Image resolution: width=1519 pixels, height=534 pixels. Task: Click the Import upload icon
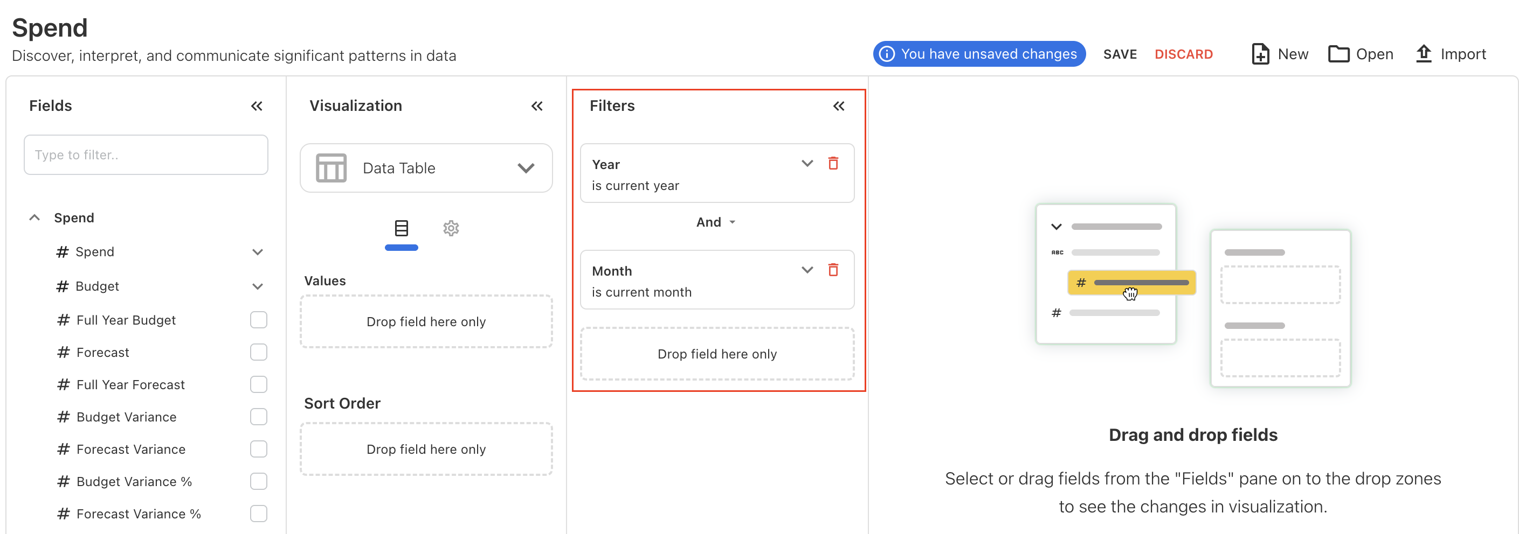click(1424, 54)
